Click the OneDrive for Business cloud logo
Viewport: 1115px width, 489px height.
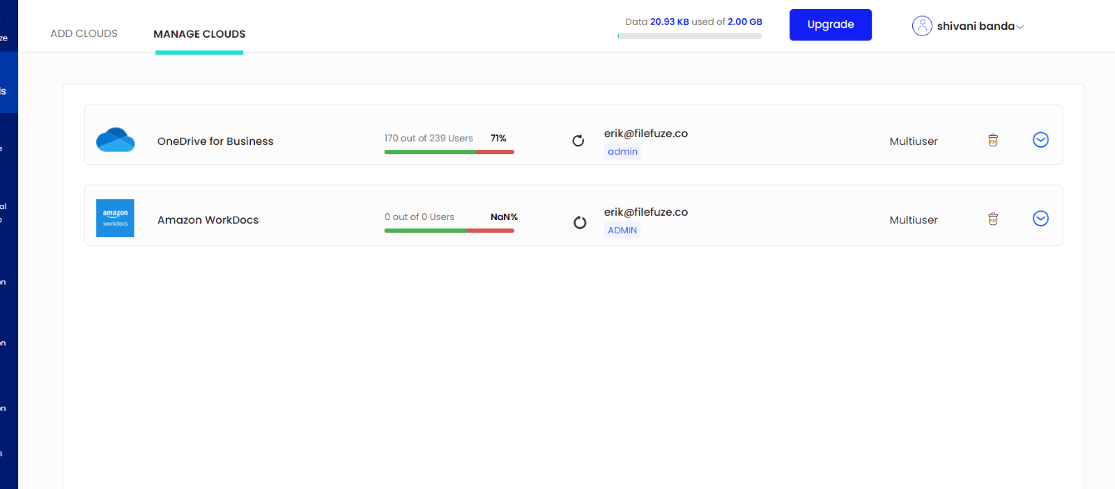click(x=116, y=139)
